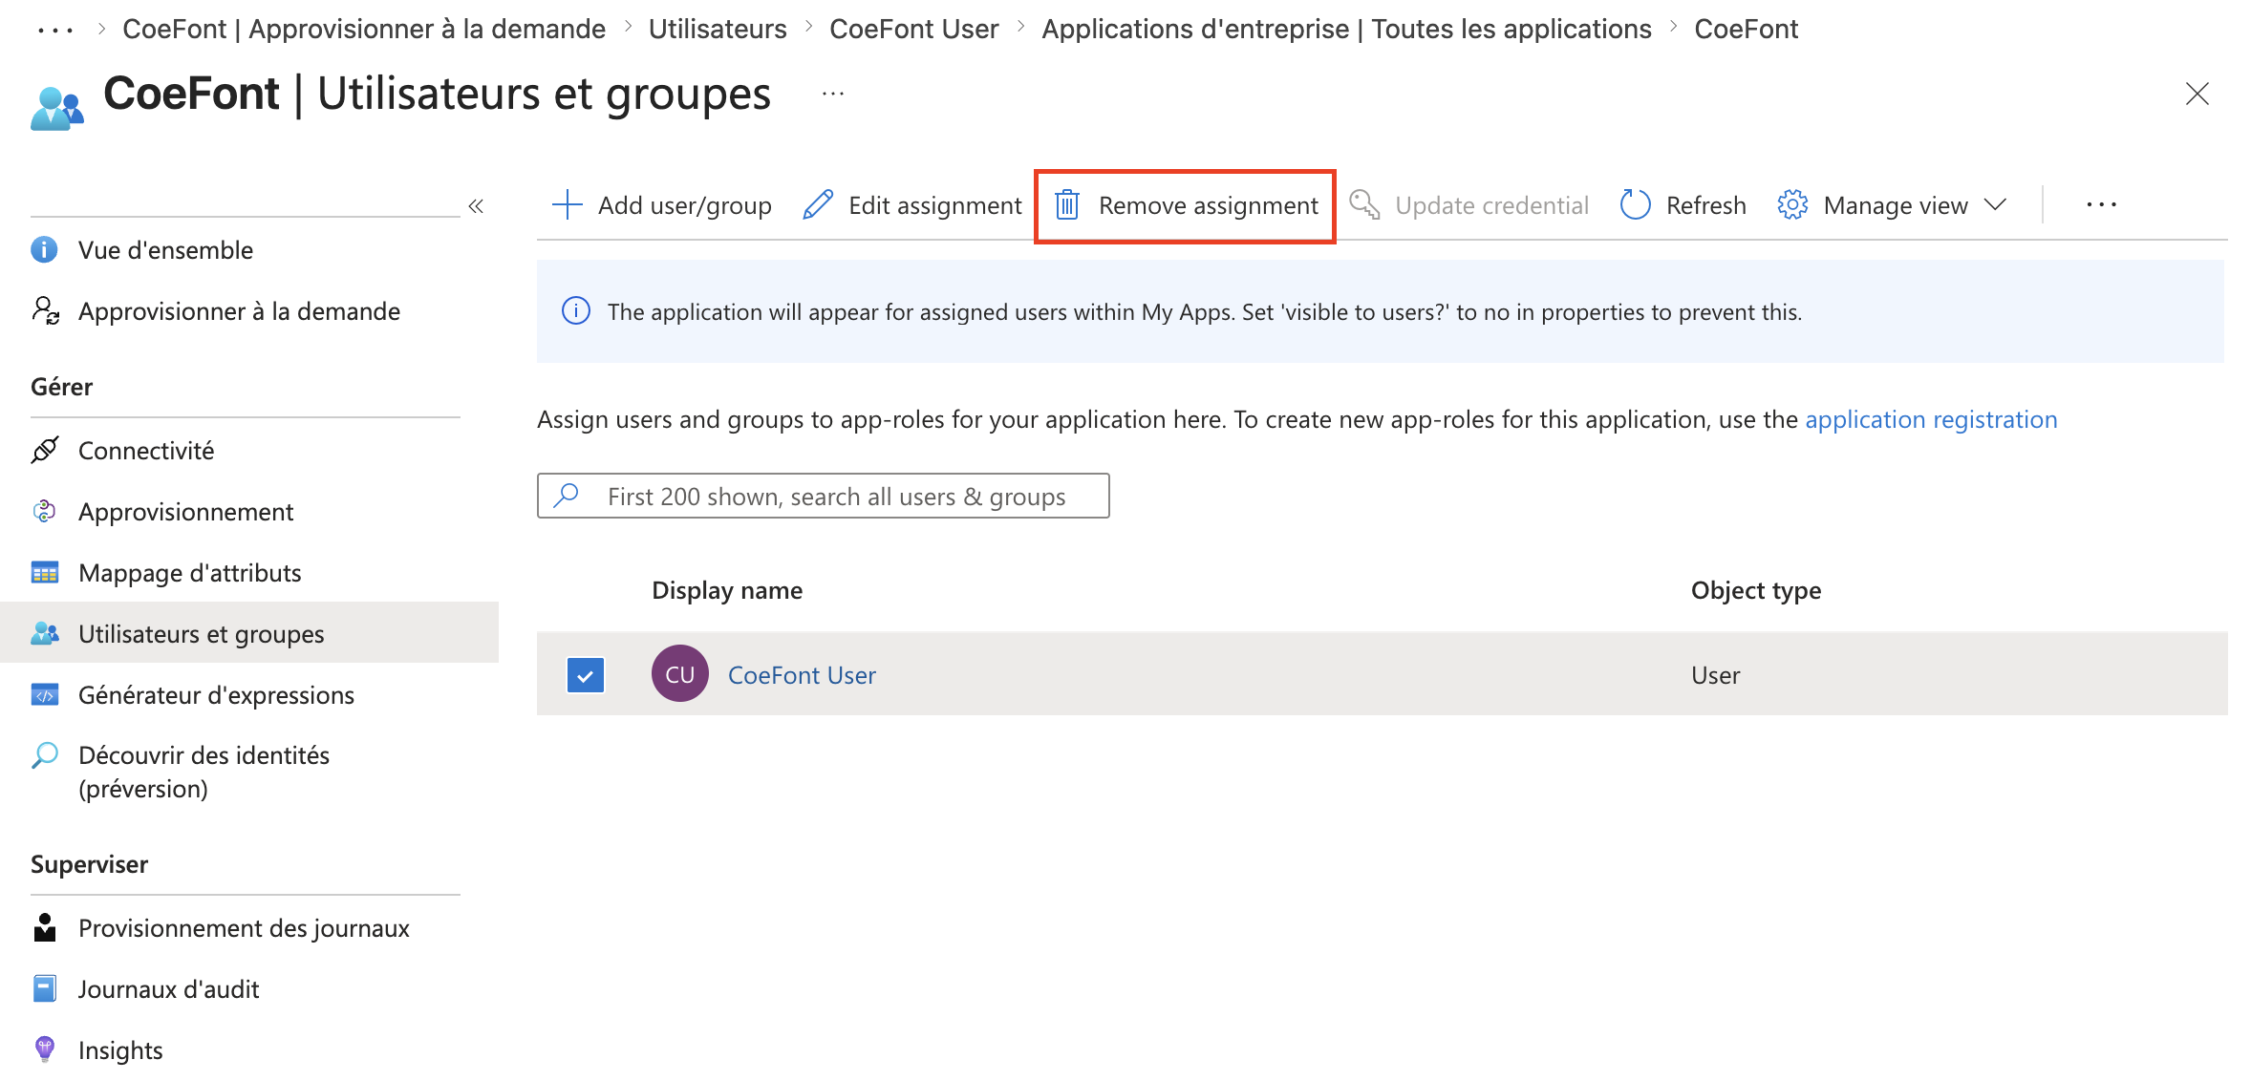Open the application registration link

(x=1931, y=419)
